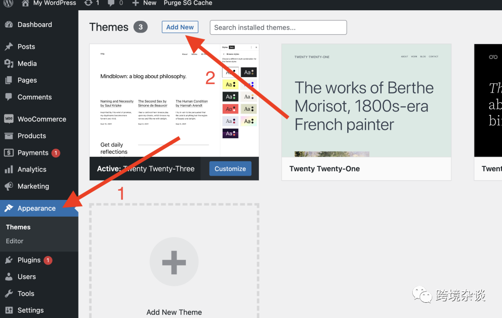This screenshot has height=318, width=502.
Task: Open the Themes submenu item
Action: pos(18,227)
